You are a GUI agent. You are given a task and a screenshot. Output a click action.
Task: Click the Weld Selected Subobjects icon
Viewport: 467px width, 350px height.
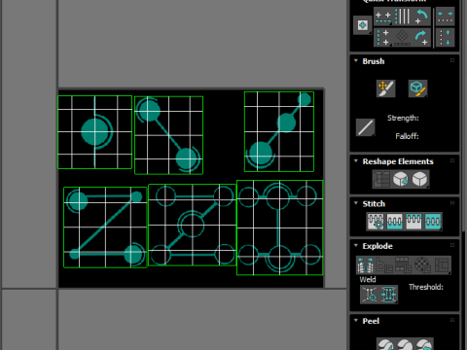[388, 295]
